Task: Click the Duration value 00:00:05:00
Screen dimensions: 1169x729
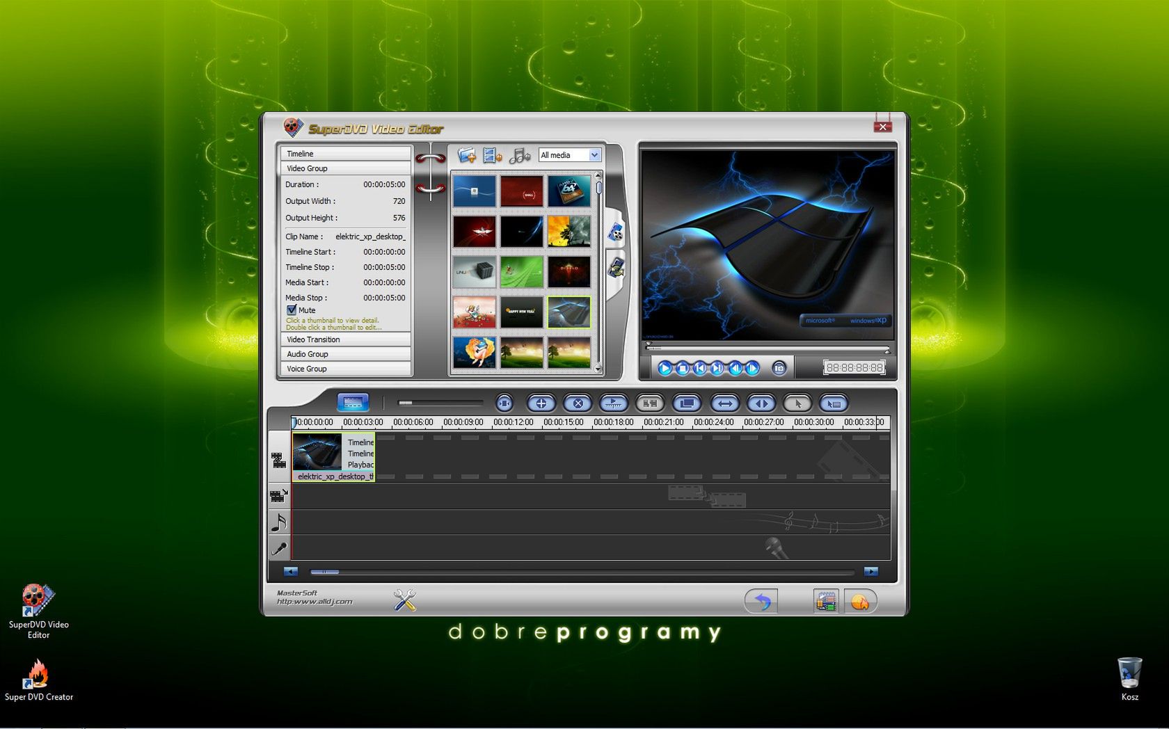Action: (384, 184)
